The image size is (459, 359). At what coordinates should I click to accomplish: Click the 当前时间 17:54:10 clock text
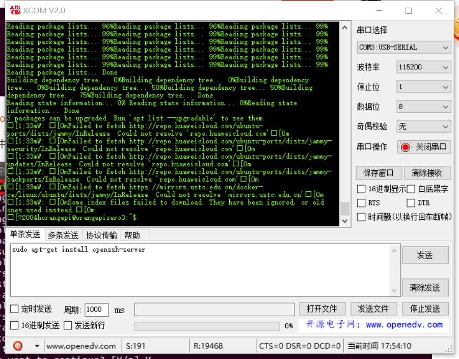[380, 346]
